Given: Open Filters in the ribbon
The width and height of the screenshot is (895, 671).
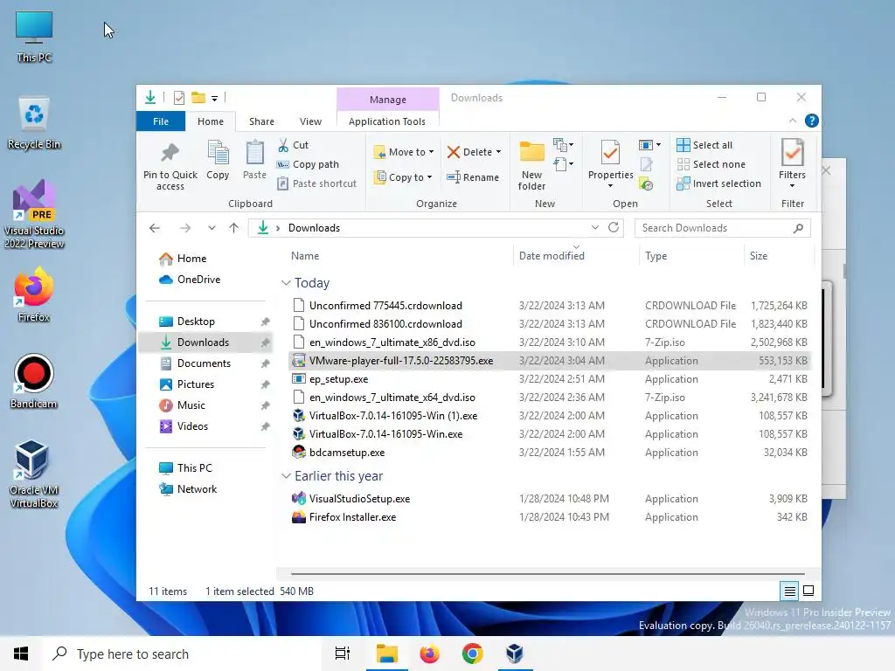Looking at the screenshot, I should click(792, 163).
